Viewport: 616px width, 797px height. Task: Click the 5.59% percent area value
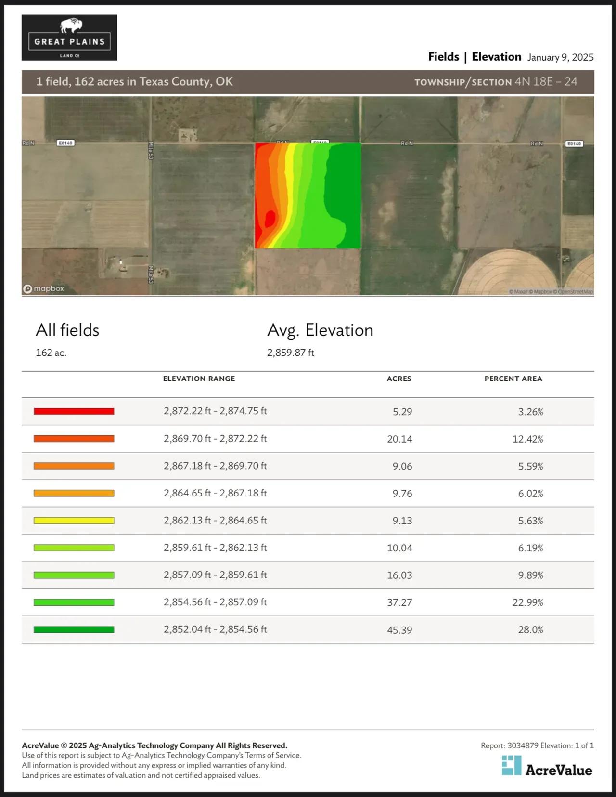531,466
